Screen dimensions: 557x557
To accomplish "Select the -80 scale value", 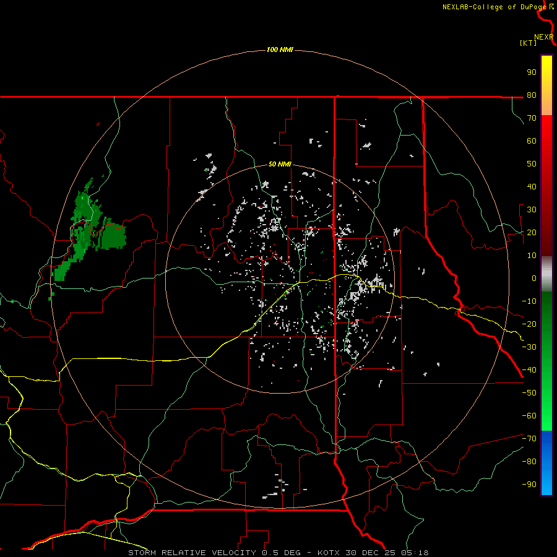I will click(x=529, y=462).
